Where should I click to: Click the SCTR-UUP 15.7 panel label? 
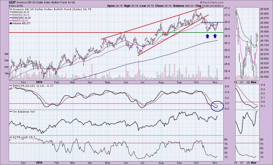(24, 137)
